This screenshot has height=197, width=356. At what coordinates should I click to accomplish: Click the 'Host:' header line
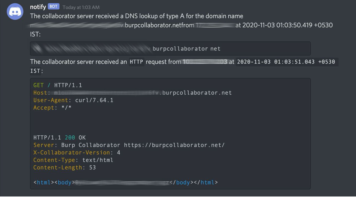(133, 93)
